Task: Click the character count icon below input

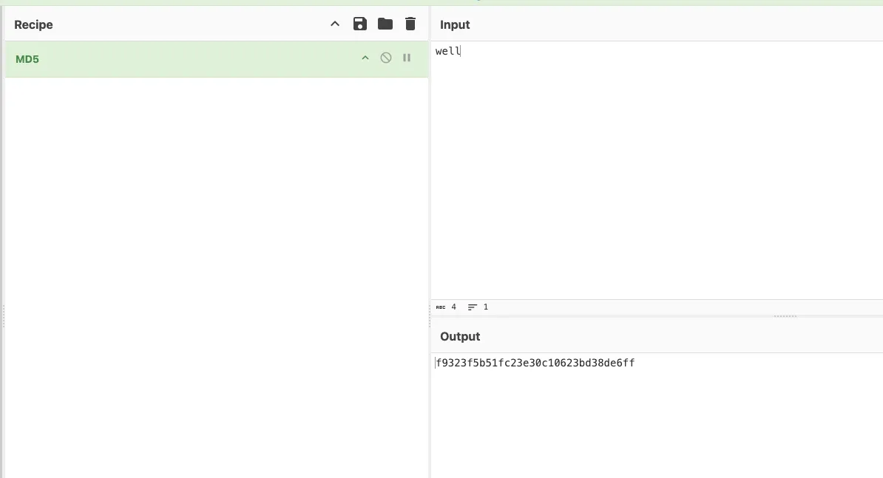Action: [441, 307]
